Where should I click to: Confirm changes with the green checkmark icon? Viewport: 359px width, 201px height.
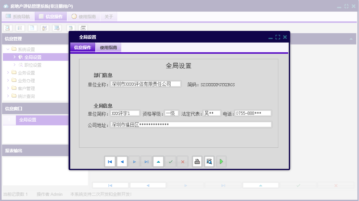click(170, 162)
